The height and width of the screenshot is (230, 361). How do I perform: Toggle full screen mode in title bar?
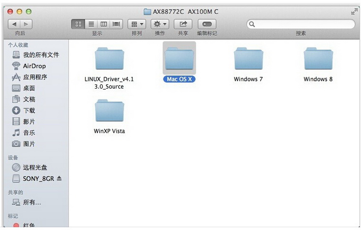(354, 11)
